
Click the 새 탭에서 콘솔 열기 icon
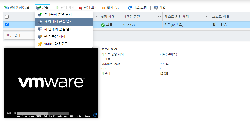pyautogui.click(x=40, y=29)
